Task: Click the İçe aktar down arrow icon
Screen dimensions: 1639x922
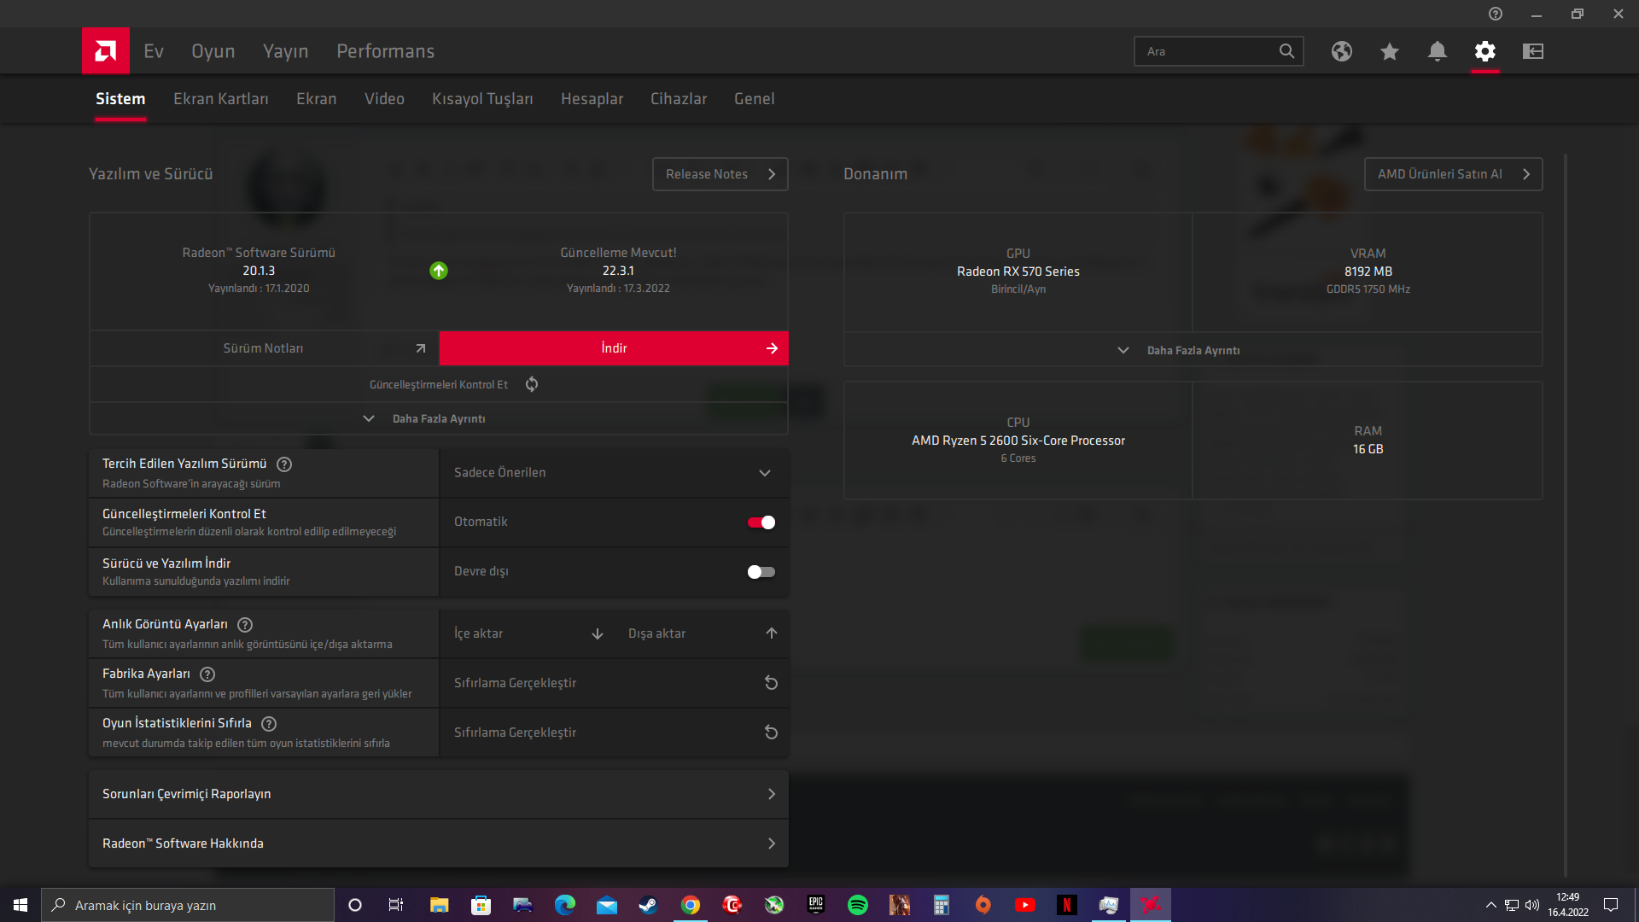Action: pos(598,633)
